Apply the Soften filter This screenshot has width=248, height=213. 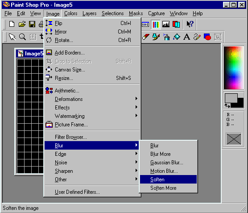point(169,180)
